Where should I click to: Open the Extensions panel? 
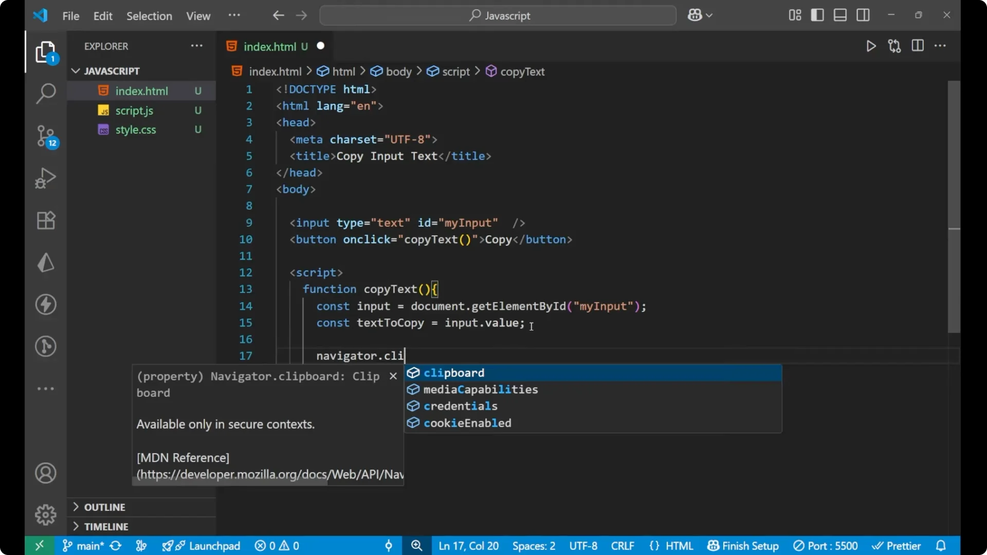point(45,220)
